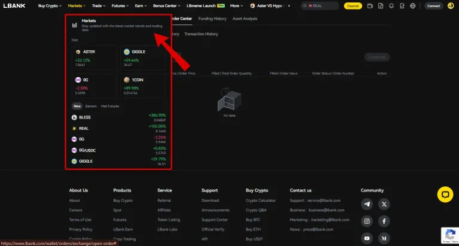Click the service@lbank.com support email

coord(324,201)
